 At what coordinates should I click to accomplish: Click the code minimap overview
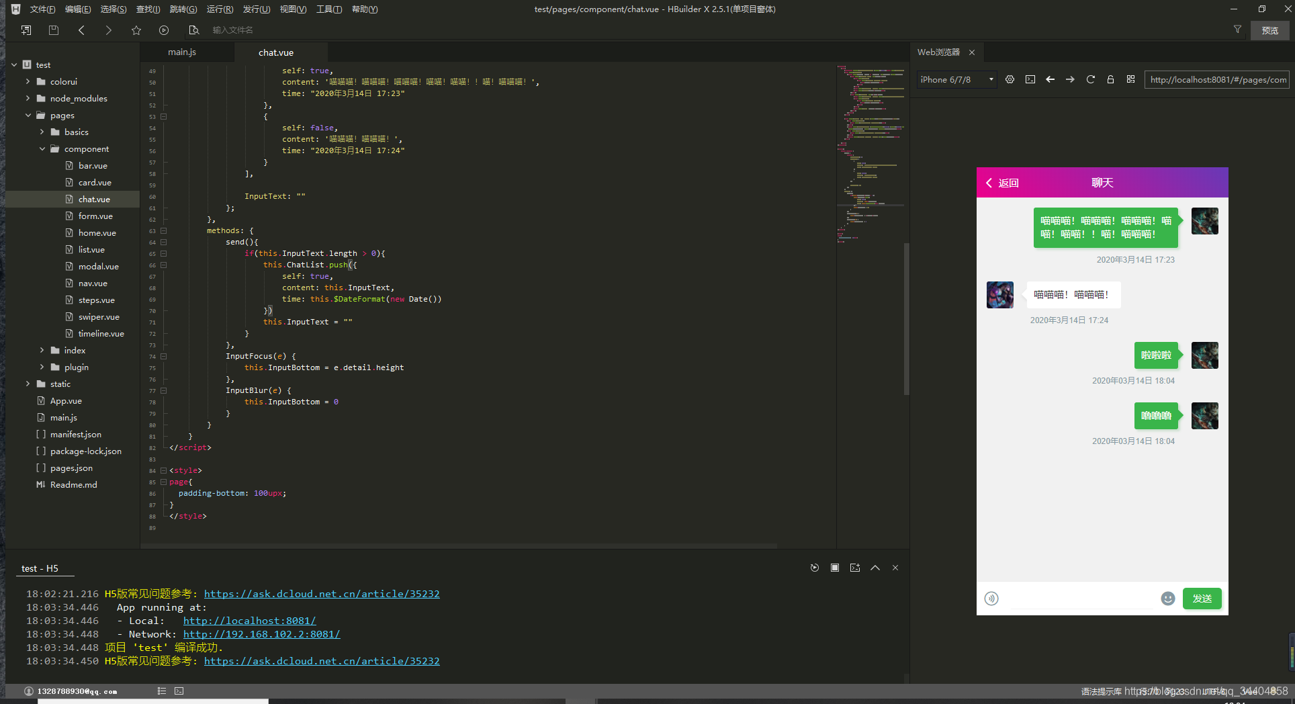(x=870, y=155)
